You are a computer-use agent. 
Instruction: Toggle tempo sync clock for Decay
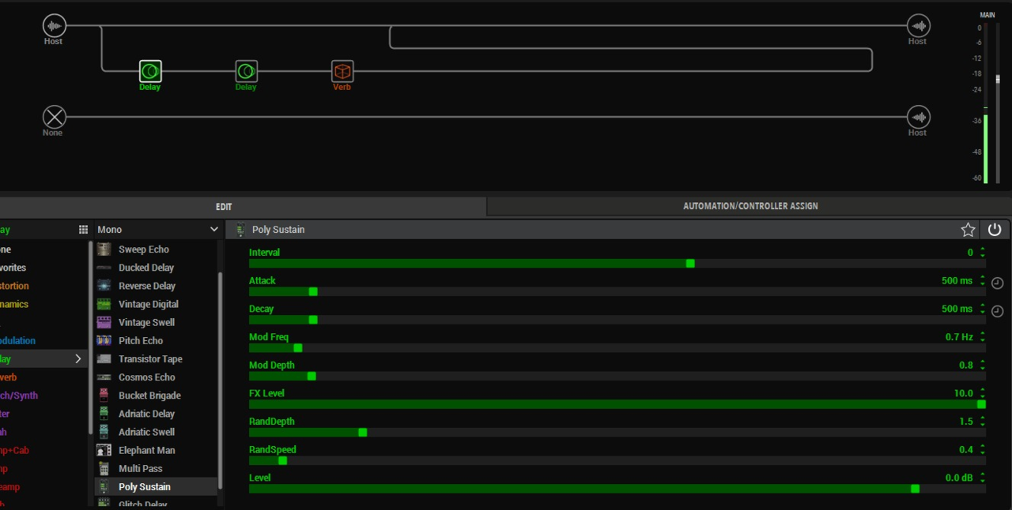[997, 312]
